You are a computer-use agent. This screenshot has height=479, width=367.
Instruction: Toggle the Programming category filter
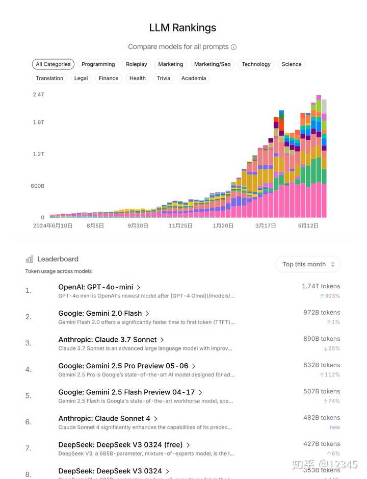click(98, 64)
